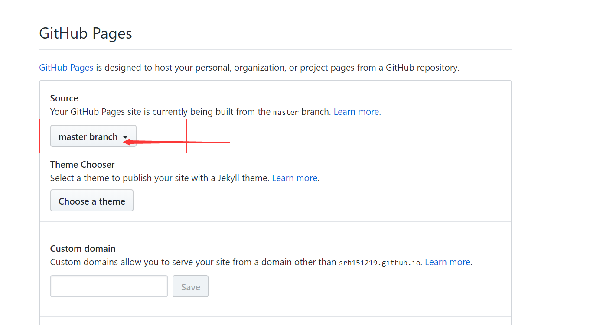Click the Theme Chooser label
Image resolution: width=590 pixels, height=325 pixels.
(x=82, y=165)
